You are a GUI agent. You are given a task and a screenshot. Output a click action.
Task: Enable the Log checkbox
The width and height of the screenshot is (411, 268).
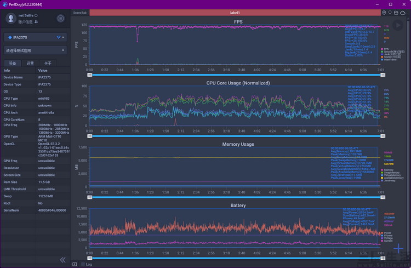point(83,264)
